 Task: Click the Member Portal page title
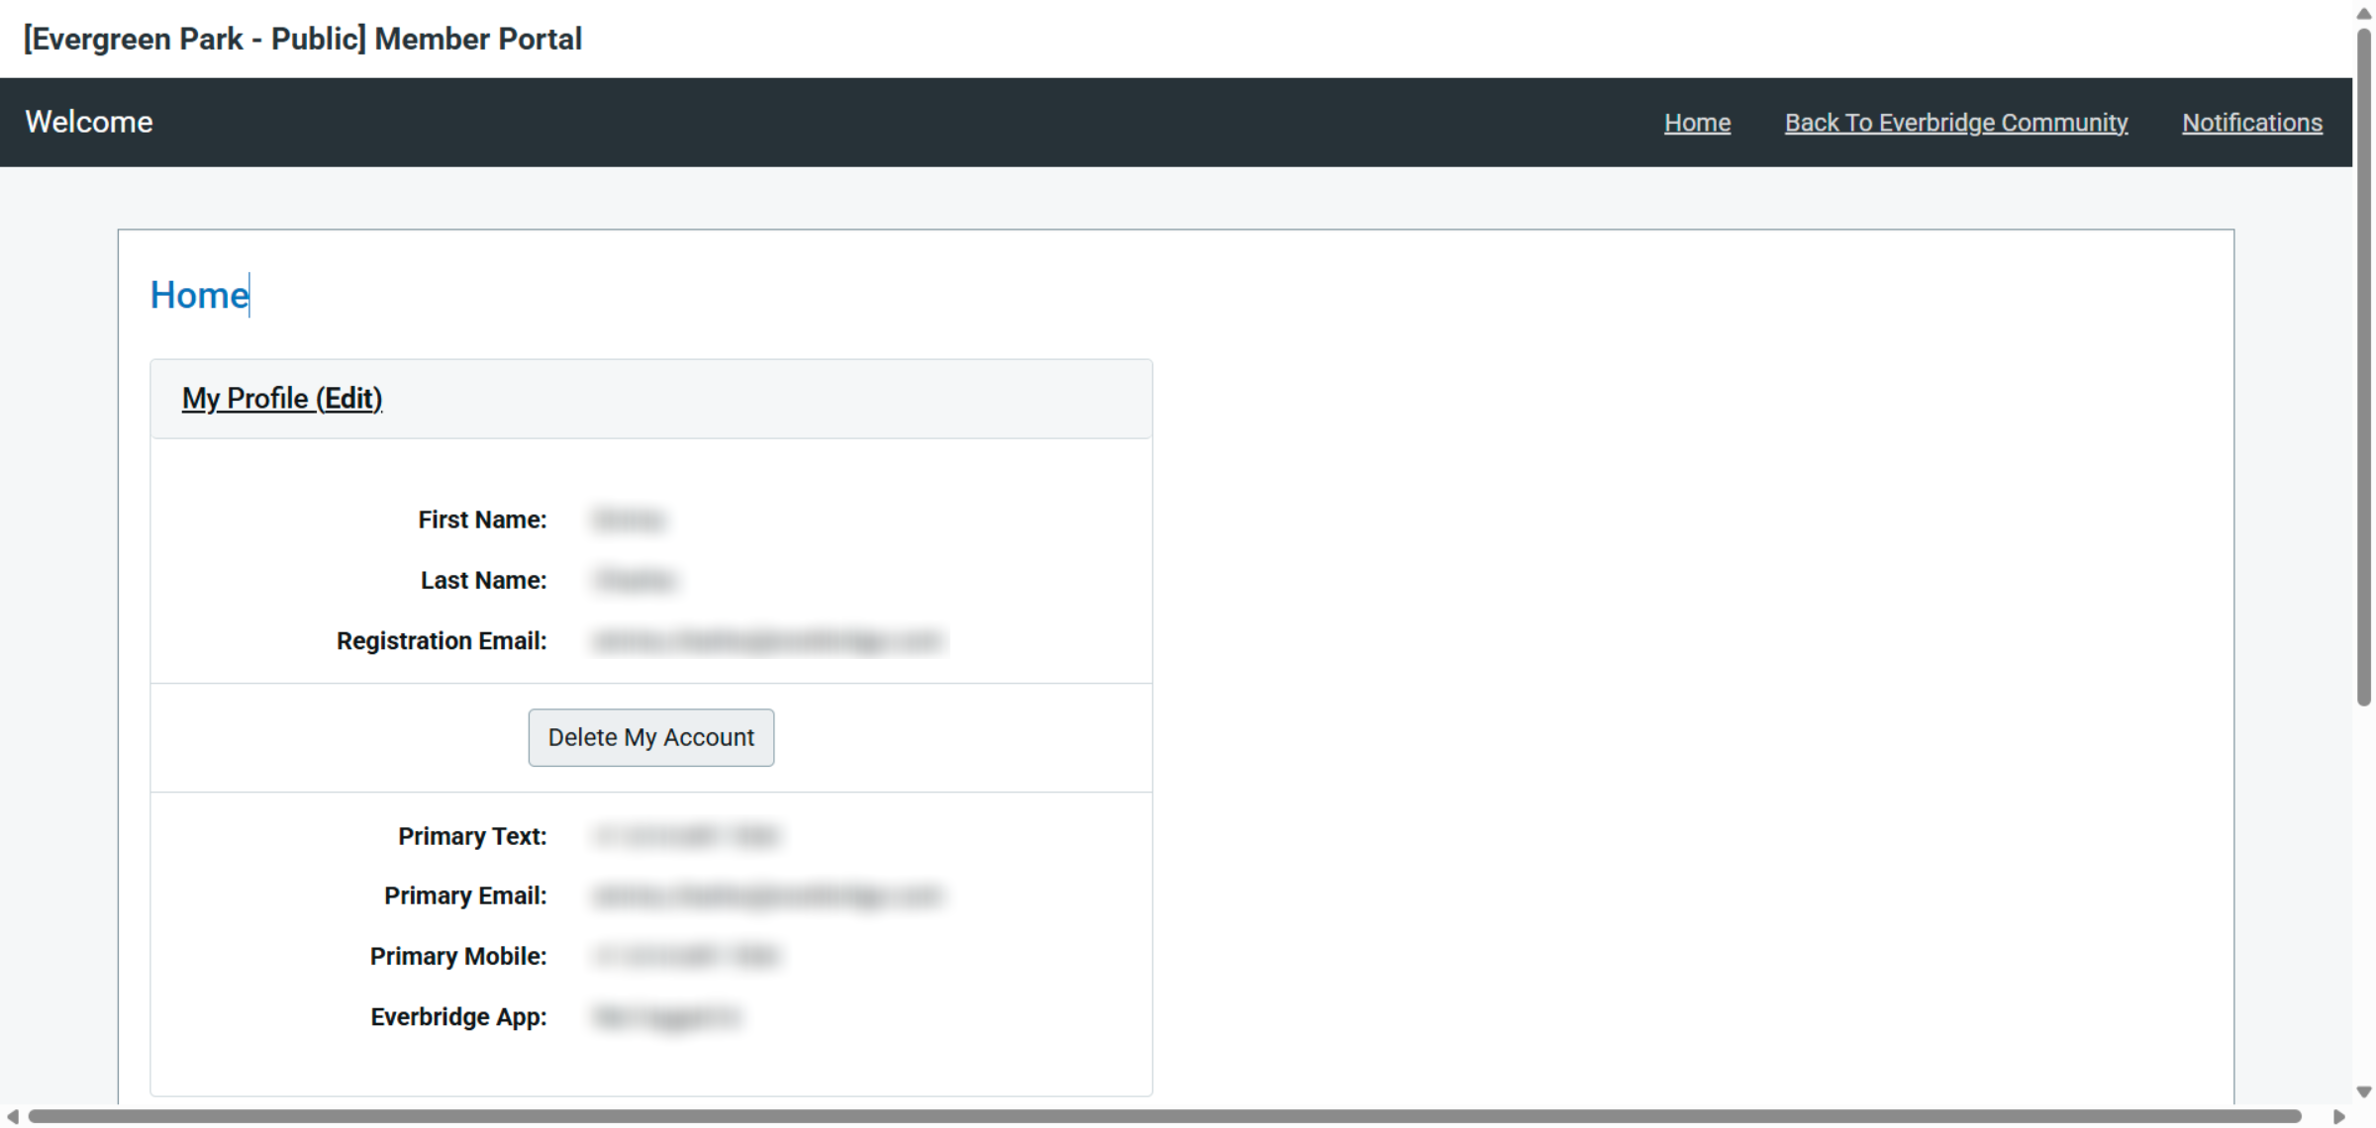[x=303, y=39]
